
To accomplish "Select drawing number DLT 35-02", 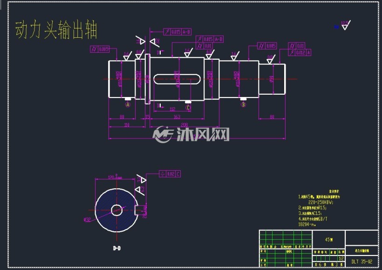I will click(x=362, y=262).
